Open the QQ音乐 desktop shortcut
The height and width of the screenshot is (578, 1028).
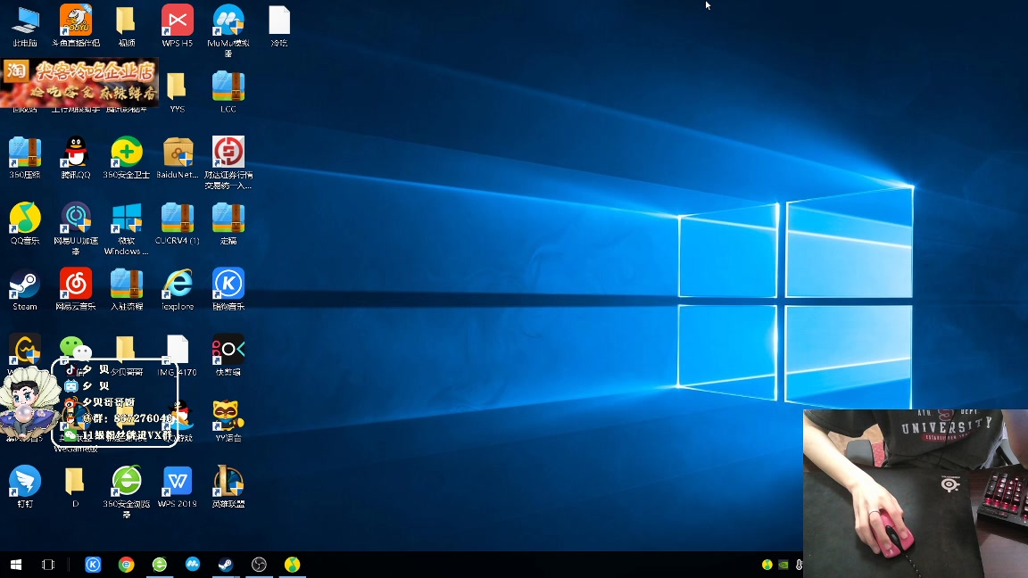point(25,224)
